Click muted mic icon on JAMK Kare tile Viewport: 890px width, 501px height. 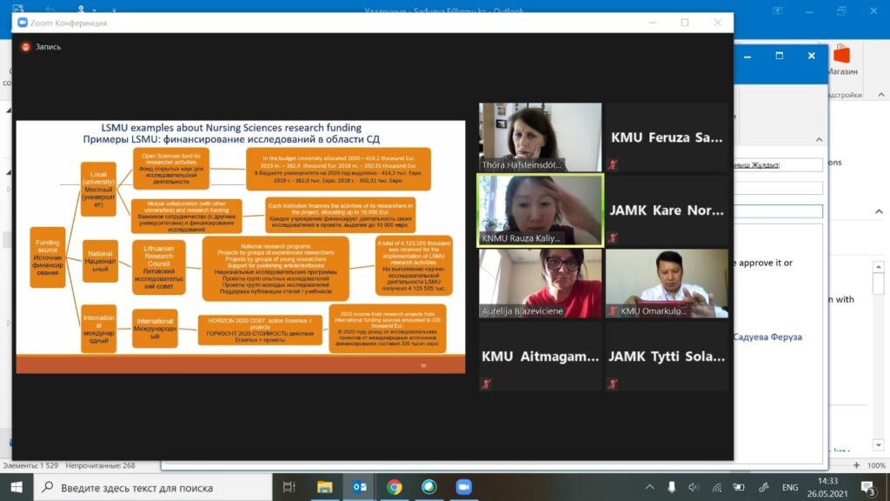(x=614, y=237)
